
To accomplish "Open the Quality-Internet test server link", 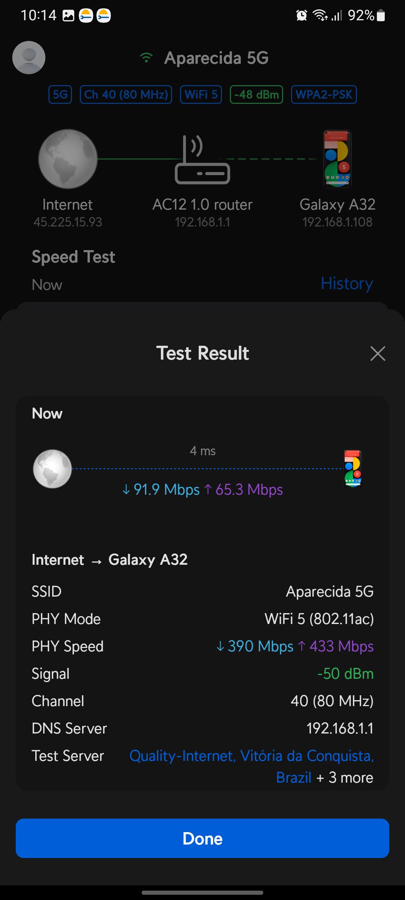I will (x=251, y=756).
